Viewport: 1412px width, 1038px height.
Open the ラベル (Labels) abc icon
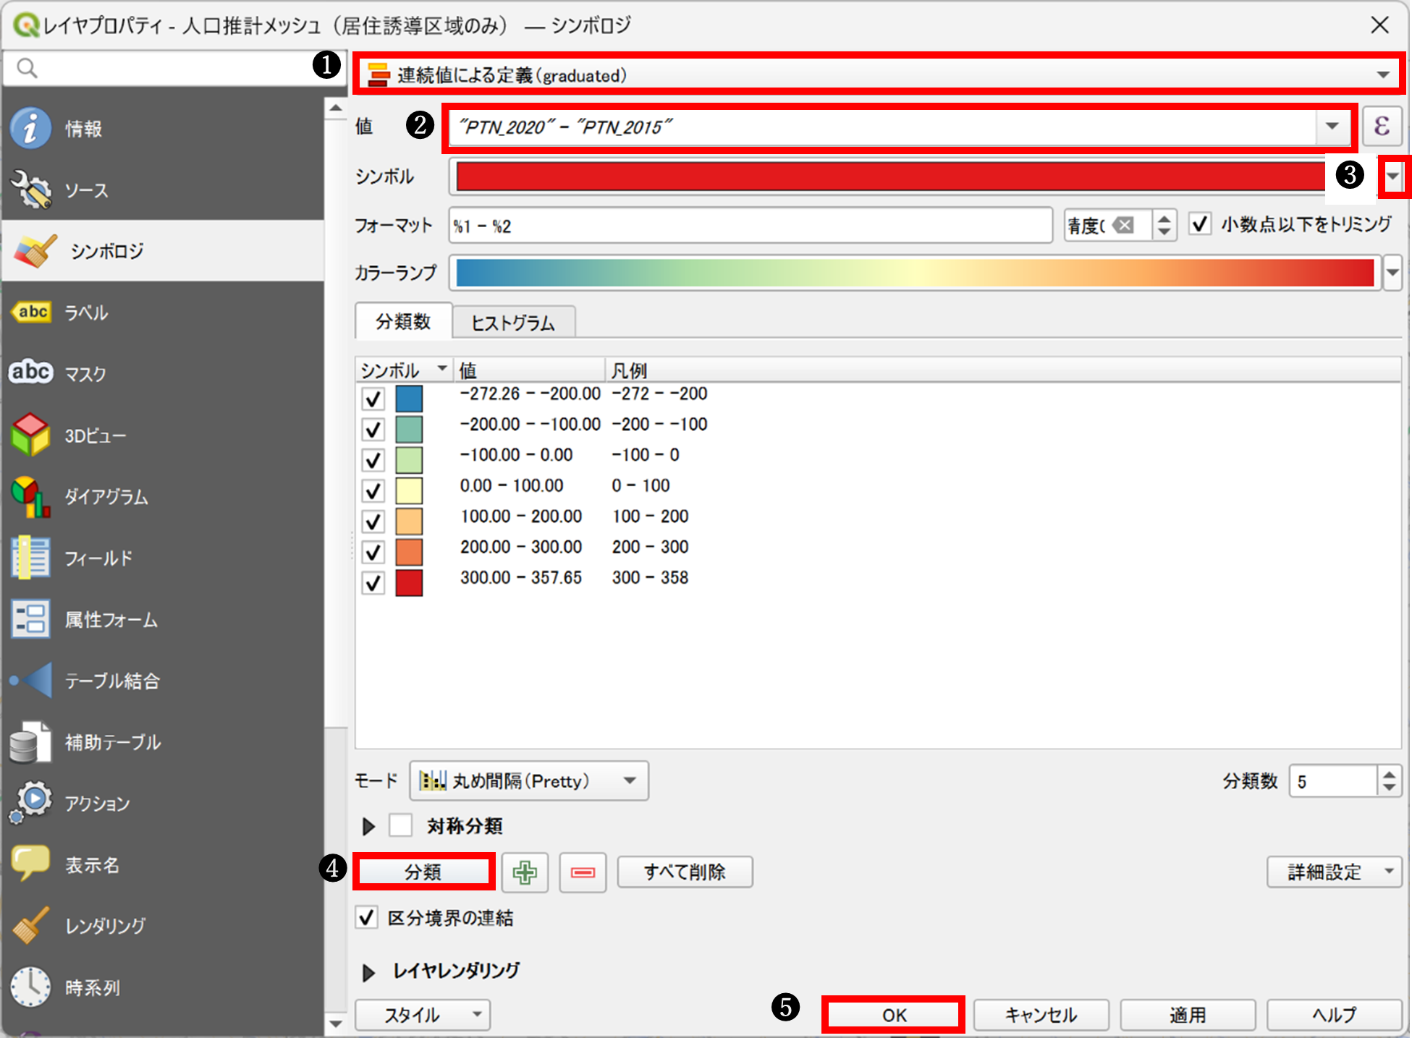pos(30,312)
